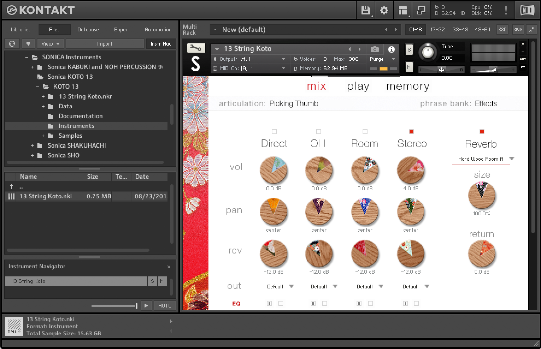Expand the Samples folder in tree
541x349 pixels.
pyautogui.click(x=43, y=136)
